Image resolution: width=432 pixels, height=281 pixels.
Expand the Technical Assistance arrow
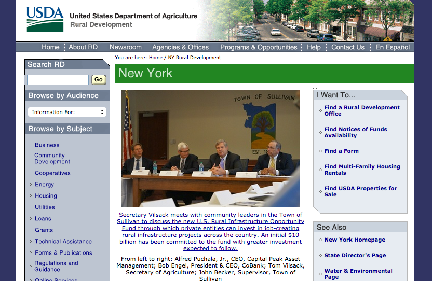pyautogui.click(x=31, y=242)
